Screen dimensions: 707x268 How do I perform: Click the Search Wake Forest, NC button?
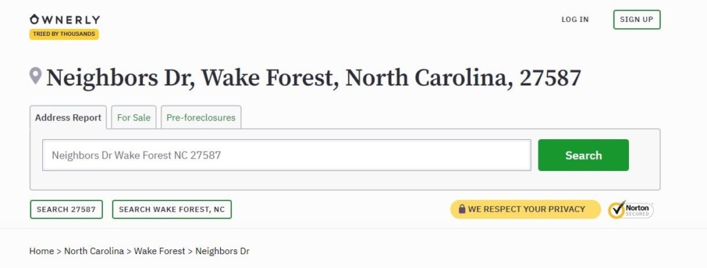[172, 209]
